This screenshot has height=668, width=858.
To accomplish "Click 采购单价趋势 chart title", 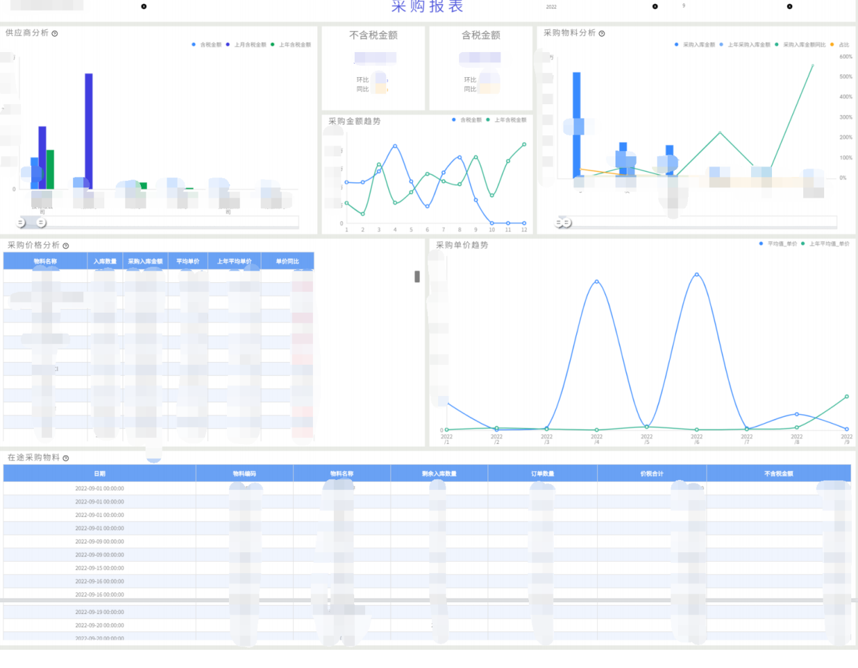I will (462, 245).
